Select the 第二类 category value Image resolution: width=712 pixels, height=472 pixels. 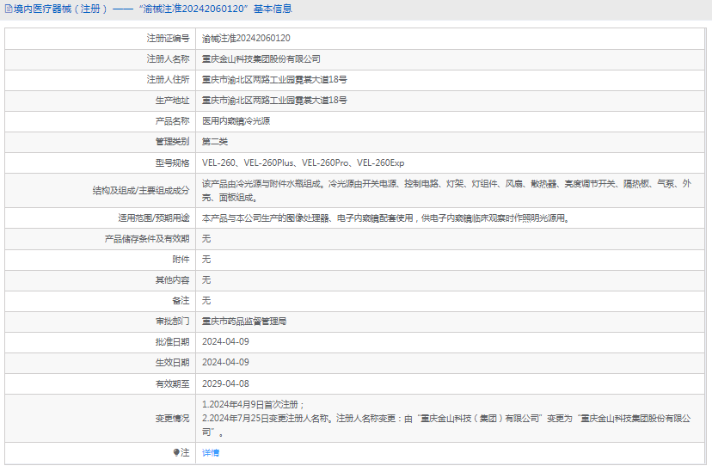click(x=215, y=142)
